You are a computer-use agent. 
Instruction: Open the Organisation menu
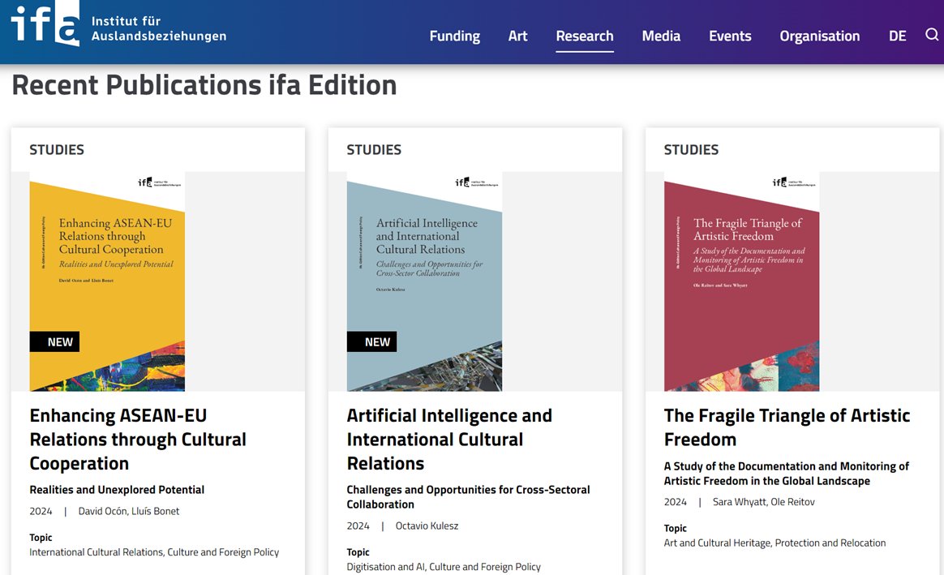(x=819, y=36)
